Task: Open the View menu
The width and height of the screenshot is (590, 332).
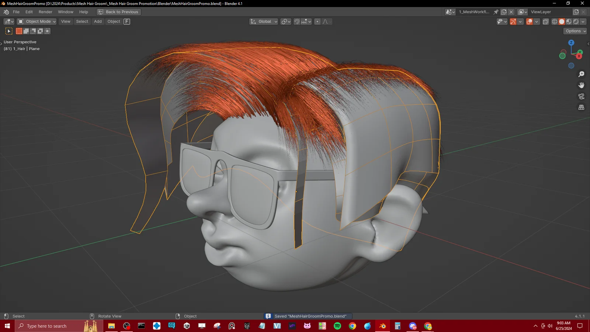Action: (66, 21)
